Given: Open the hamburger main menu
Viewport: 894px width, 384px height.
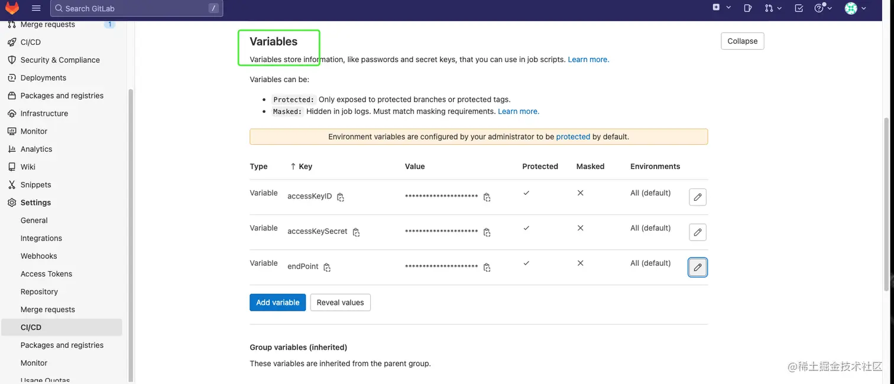Looking at the screenshot, I should (36, 8).
